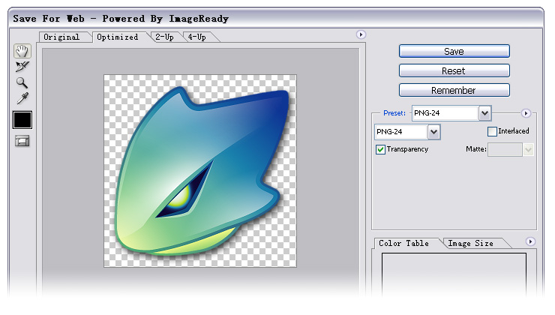The height and width of the screenshot is (315, 555).
Task: Uncheck the Transparency checkbox
Action: point(380,149)
